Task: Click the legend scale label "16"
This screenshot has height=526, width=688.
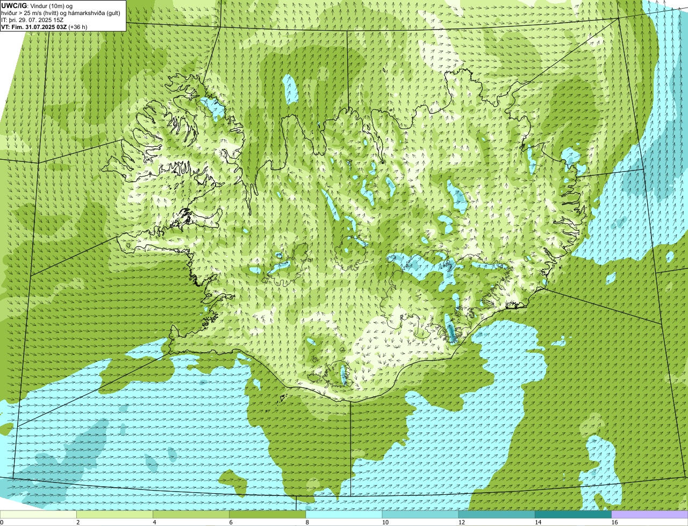Action: [614, 522]
